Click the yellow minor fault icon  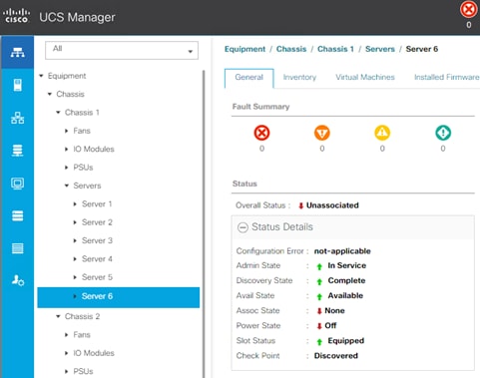tap(382, 133)
